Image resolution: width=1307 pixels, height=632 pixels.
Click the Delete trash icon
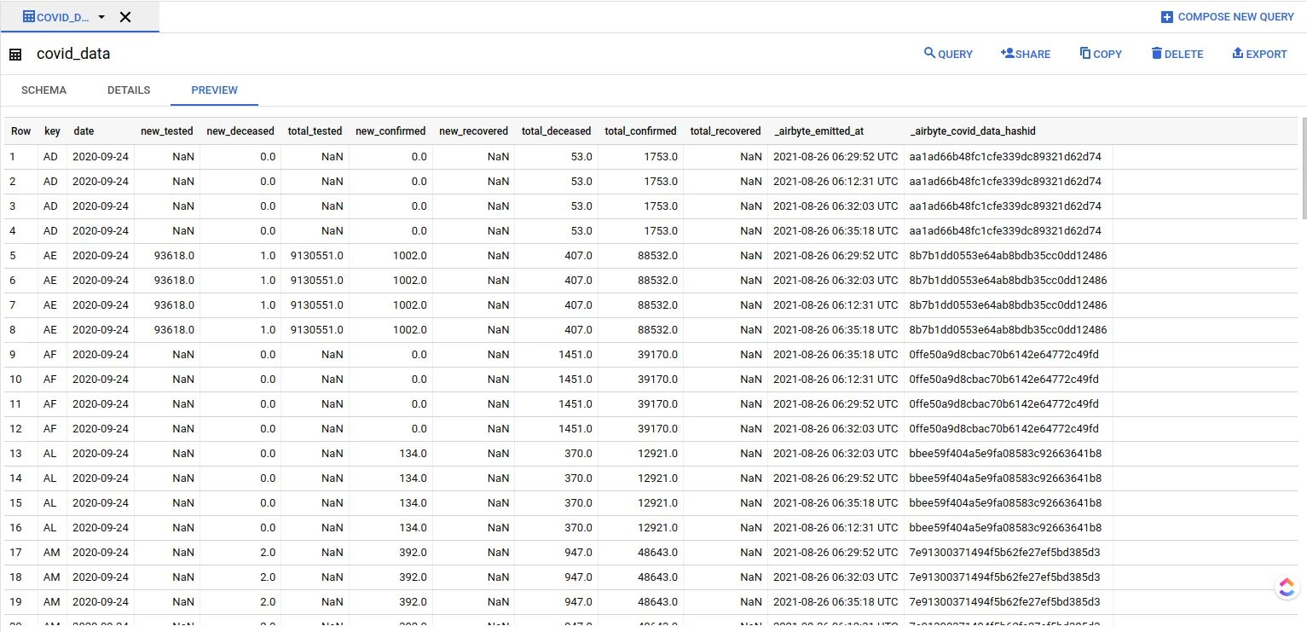click(1157, 53)
